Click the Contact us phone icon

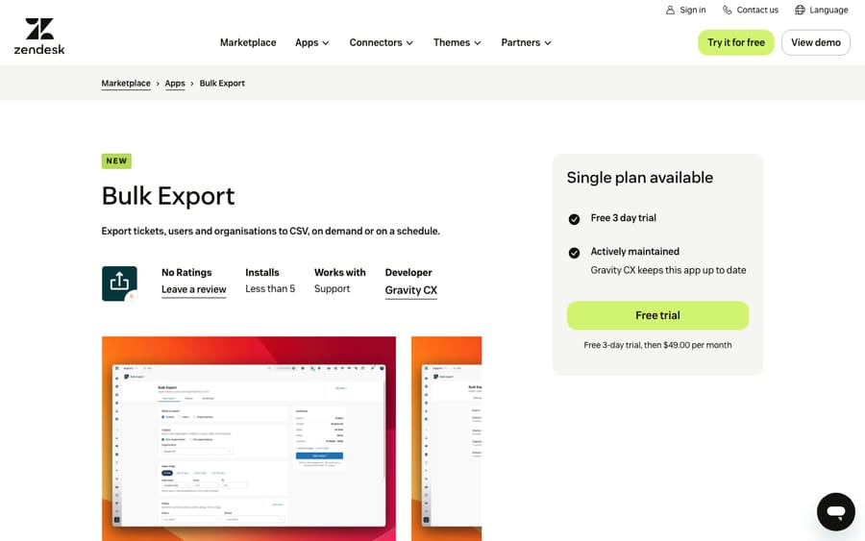pyautogui.click(x=728, y=10)
